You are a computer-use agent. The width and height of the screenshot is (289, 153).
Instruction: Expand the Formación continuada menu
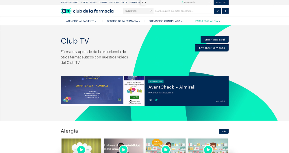(x=166, y=21)
